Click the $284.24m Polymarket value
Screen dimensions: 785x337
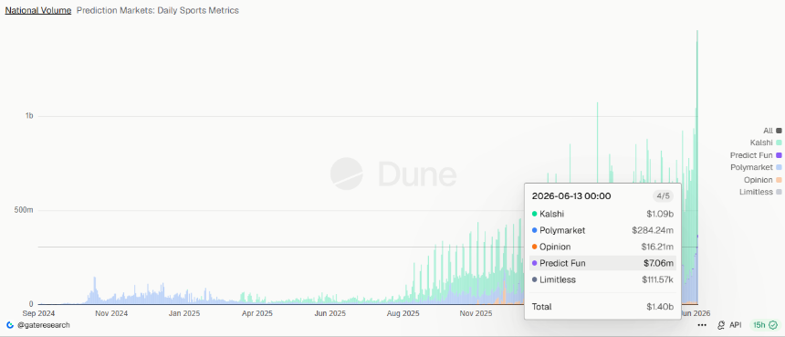pyautogui.click(x=653, y=230)
